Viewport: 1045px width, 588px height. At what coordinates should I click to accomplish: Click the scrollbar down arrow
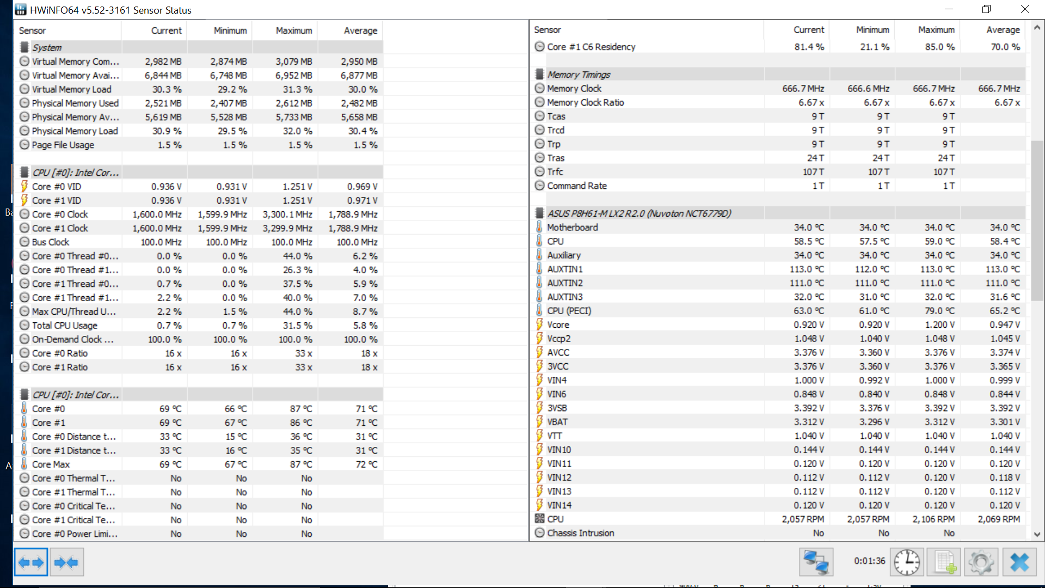tap(1037, 535)
